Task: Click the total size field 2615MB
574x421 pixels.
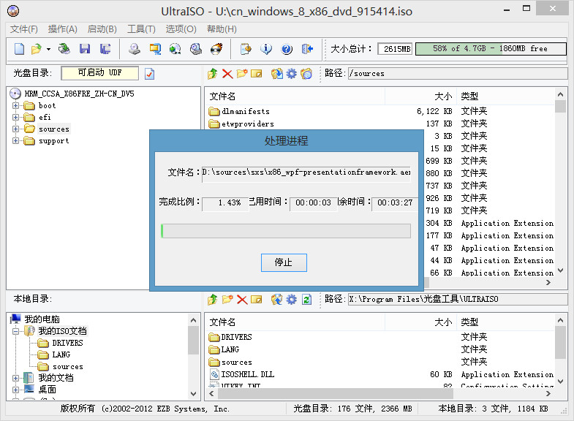Action: (x=395, y=49)
